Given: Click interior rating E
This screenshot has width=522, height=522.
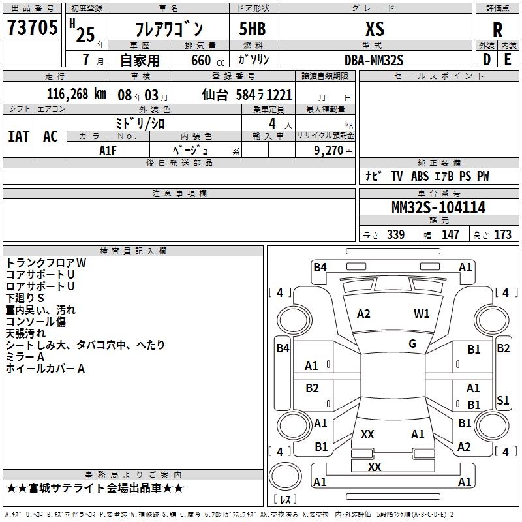Looking at the screenshot, I should (508, 59).
